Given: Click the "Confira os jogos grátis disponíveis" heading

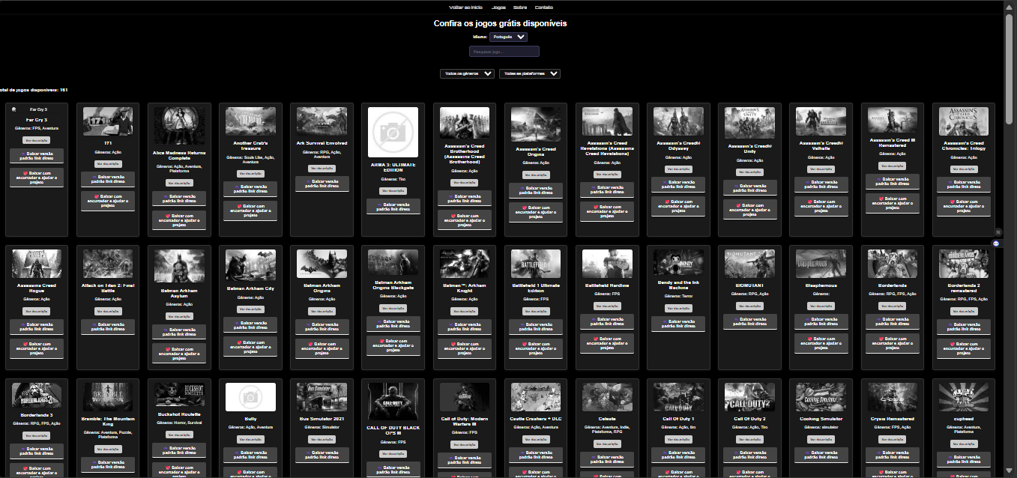Looking at the screenshot, I should [500, 23].
